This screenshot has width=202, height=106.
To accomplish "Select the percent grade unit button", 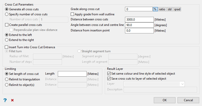I will click(x=155, y=9).
